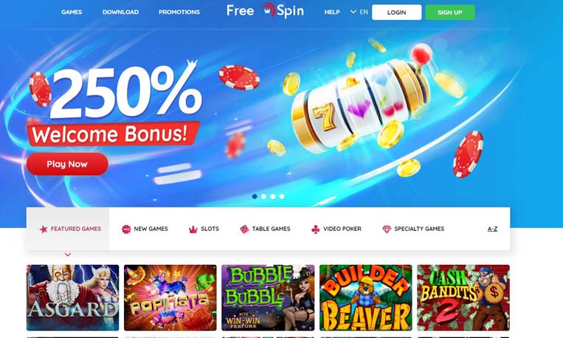Select the first carousel slide dot

click(x=255, y=196)
